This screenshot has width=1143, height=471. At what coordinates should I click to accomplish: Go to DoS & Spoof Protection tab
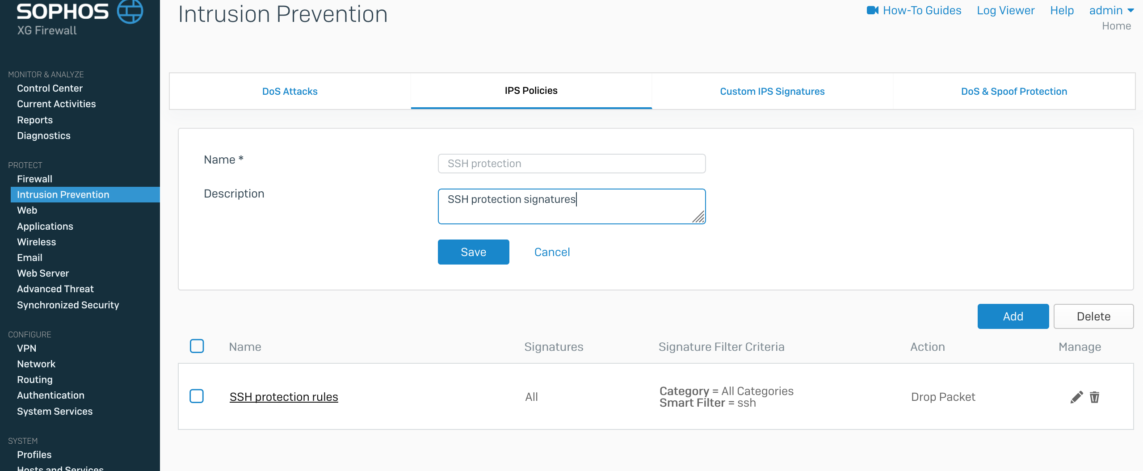(x=1014, y=91)
